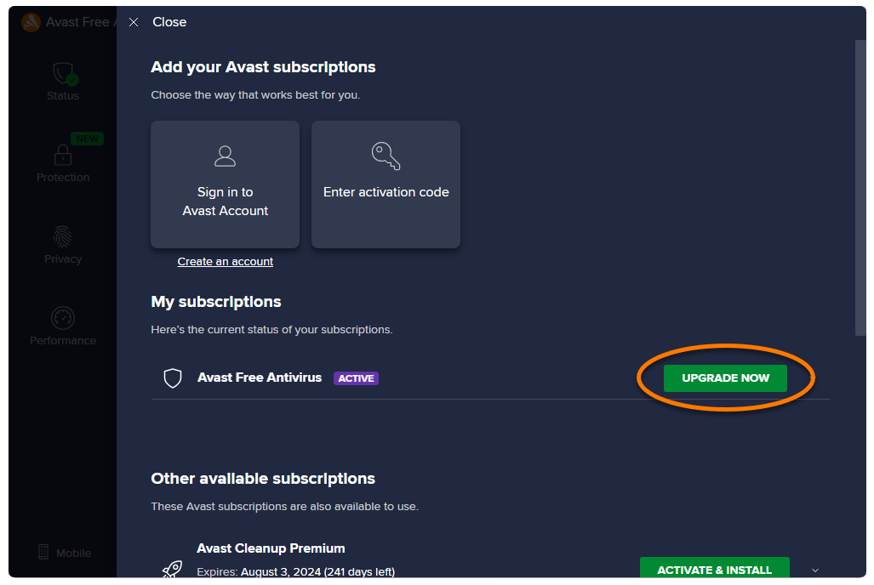The width and height of the screenshot is (874, 585).
Task: Click the vertical scrollbar thumb
Action: click(x=860, y=187)
